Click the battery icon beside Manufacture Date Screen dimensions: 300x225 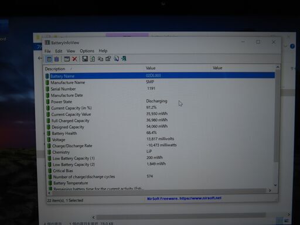click(47, 96)
